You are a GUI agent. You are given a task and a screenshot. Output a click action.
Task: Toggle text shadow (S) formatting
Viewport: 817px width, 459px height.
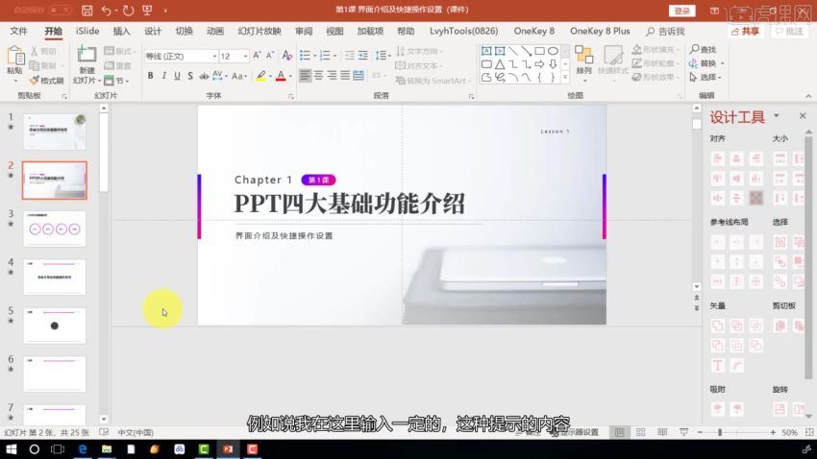190,76
